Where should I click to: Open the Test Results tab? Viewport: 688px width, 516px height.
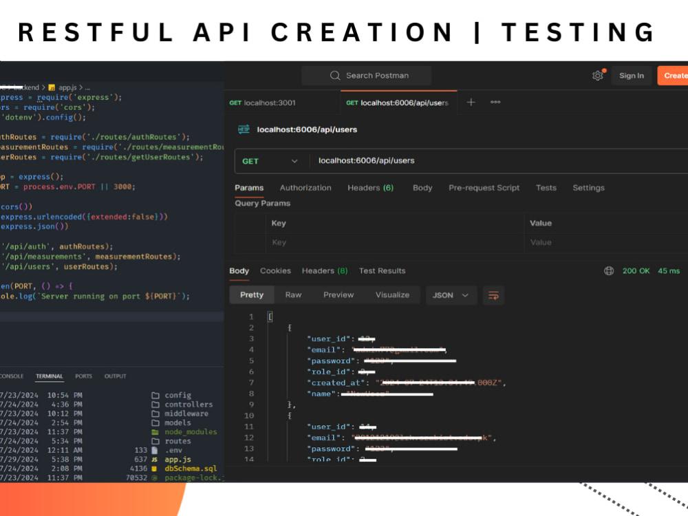click(382, 270)
